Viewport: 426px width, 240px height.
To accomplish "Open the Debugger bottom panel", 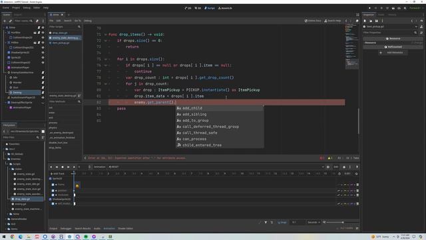I will [x=66, y=229].
